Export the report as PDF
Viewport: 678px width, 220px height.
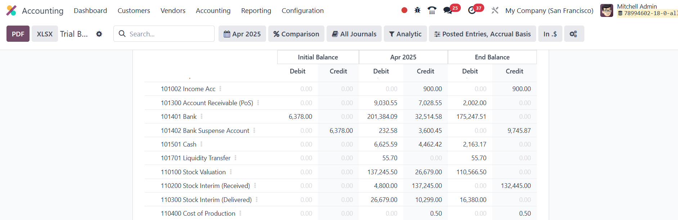click(x=18, y=34)
